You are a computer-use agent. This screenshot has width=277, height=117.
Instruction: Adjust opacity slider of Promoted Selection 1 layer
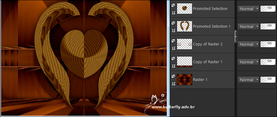[268, 27]
